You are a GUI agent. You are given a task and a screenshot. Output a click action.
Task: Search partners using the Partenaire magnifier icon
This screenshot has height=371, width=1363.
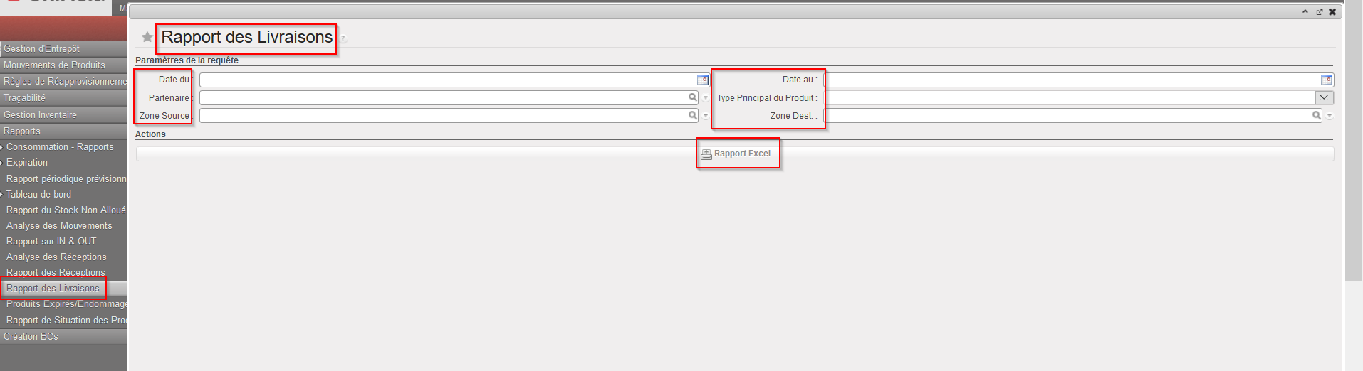(x=692, y=97)
